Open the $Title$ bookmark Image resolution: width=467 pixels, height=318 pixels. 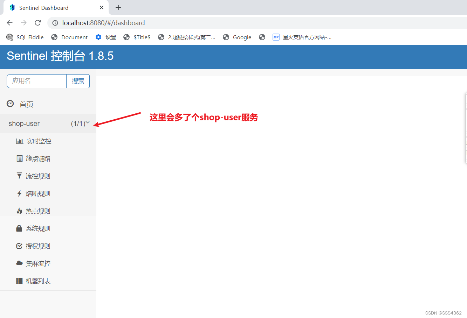[x=137, y=37]
